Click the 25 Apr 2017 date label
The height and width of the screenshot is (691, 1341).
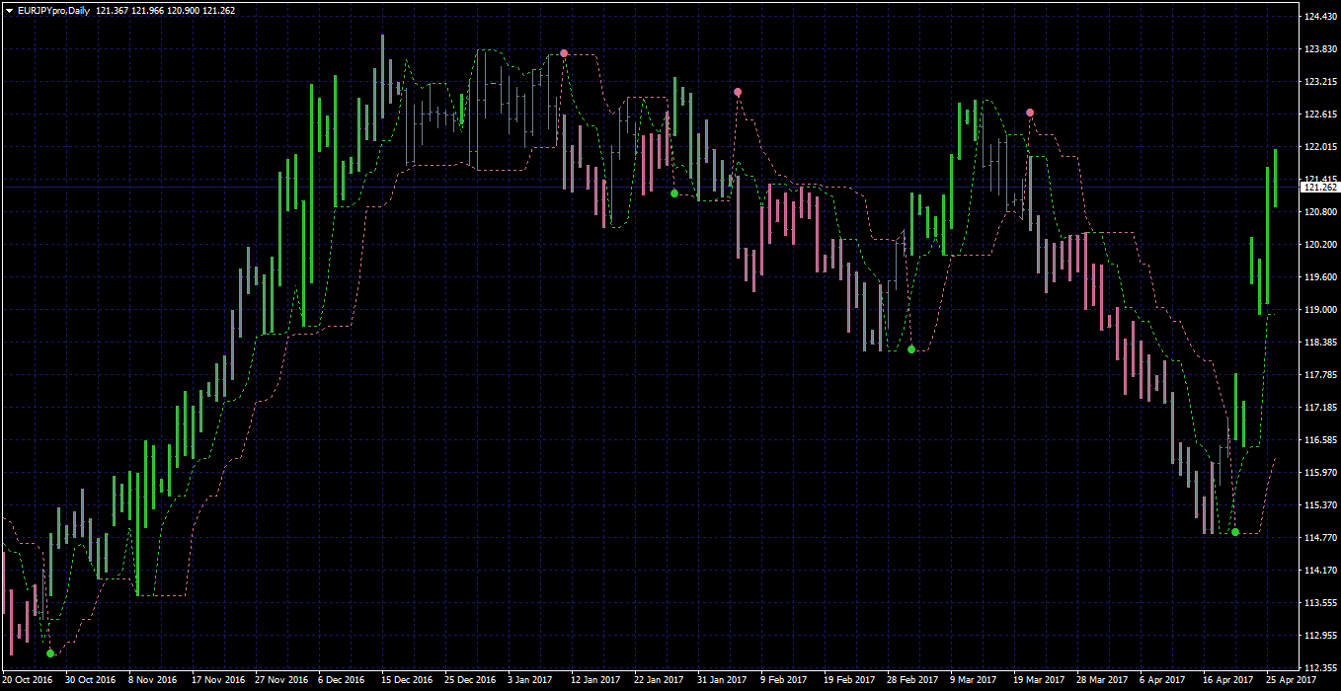1292,680
